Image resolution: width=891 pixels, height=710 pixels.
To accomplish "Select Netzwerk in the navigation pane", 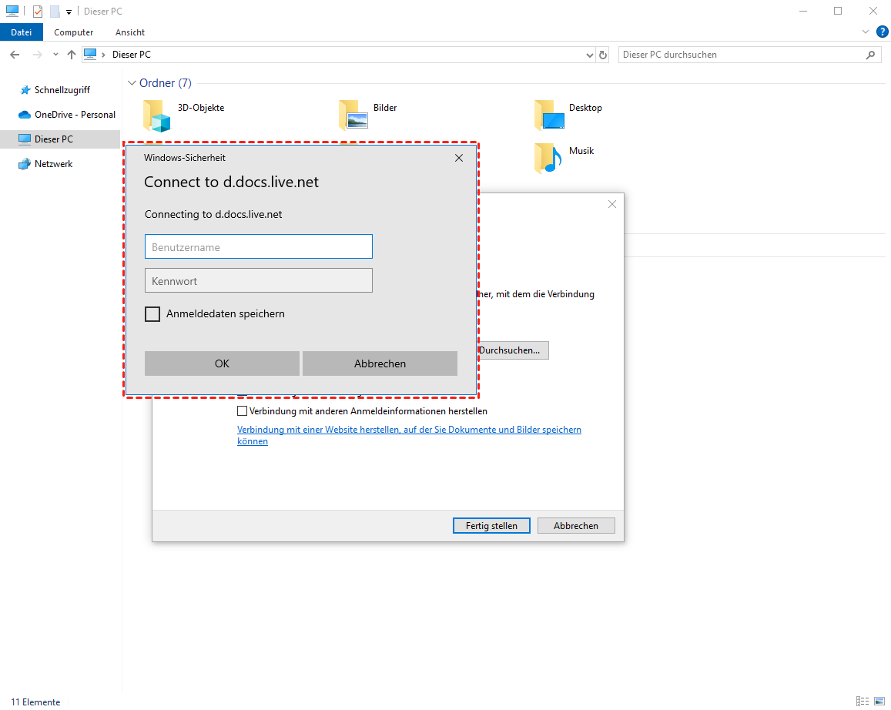I will click(x=53, y=164).
